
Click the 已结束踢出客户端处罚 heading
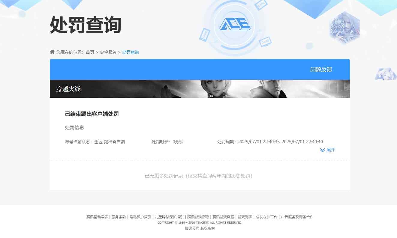pyautogui.click(x=92, y=114)
